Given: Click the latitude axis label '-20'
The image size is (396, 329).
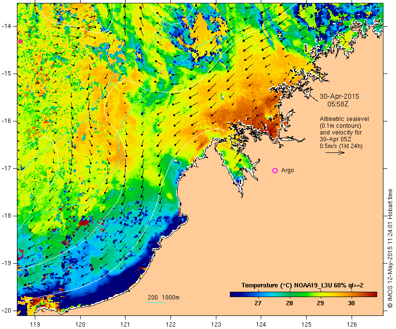Looking at the screenshot, I should (6, 311).
